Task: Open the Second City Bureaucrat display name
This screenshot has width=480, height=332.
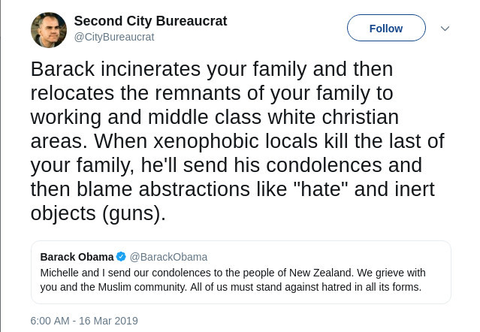Action: (x=150, y=20)
